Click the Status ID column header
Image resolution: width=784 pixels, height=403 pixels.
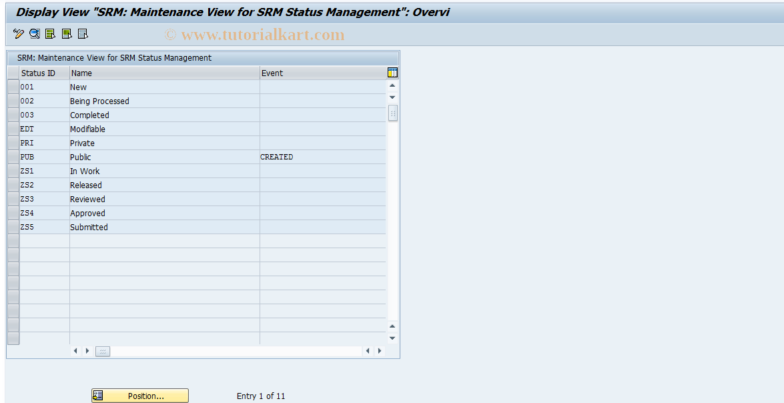45,73
